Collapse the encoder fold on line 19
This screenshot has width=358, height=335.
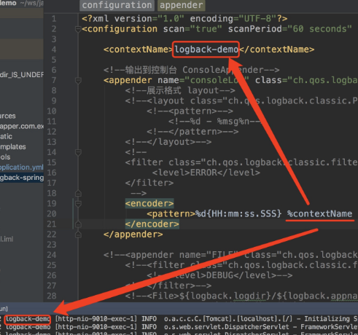click(78, 203)
